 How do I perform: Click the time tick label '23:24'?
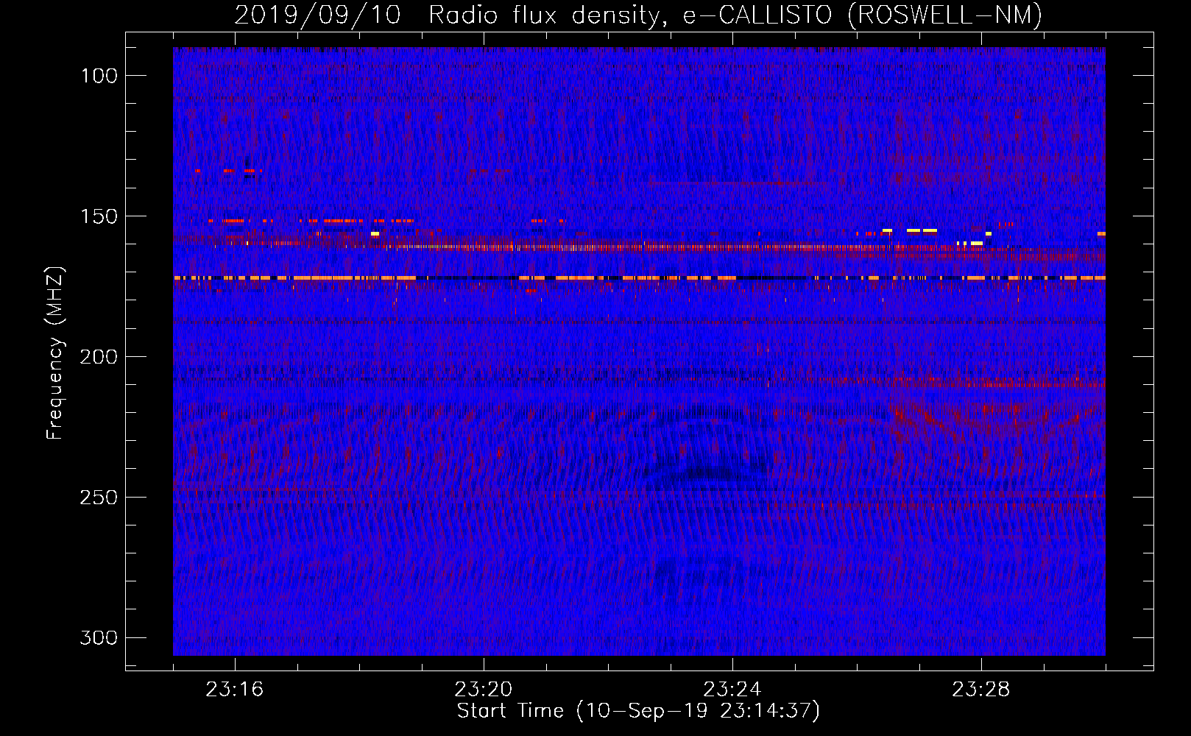click(x=732, y=690)
